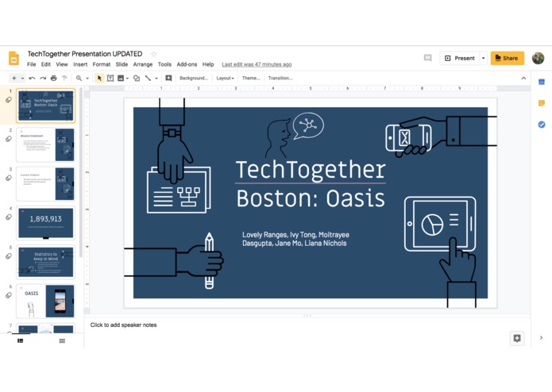The width and height of the screenshot is (552, 392).
Task: Hide side panel with right chevron
Action: [541, 337]
